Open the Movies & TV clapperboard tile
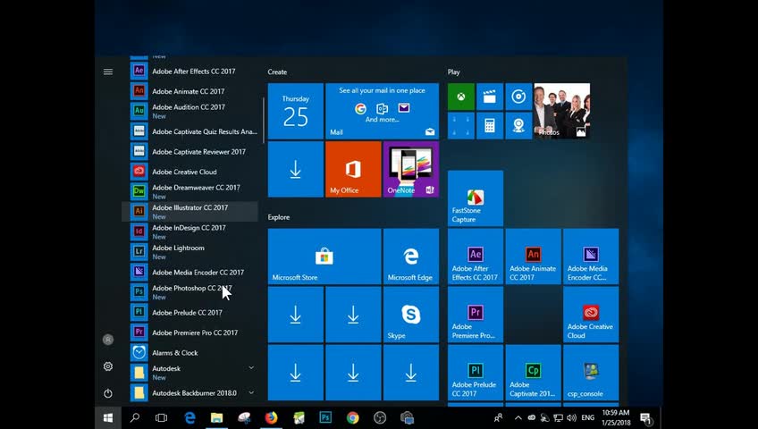The height and width of the screenshot is (429, 758). click(x=490, y=97)
